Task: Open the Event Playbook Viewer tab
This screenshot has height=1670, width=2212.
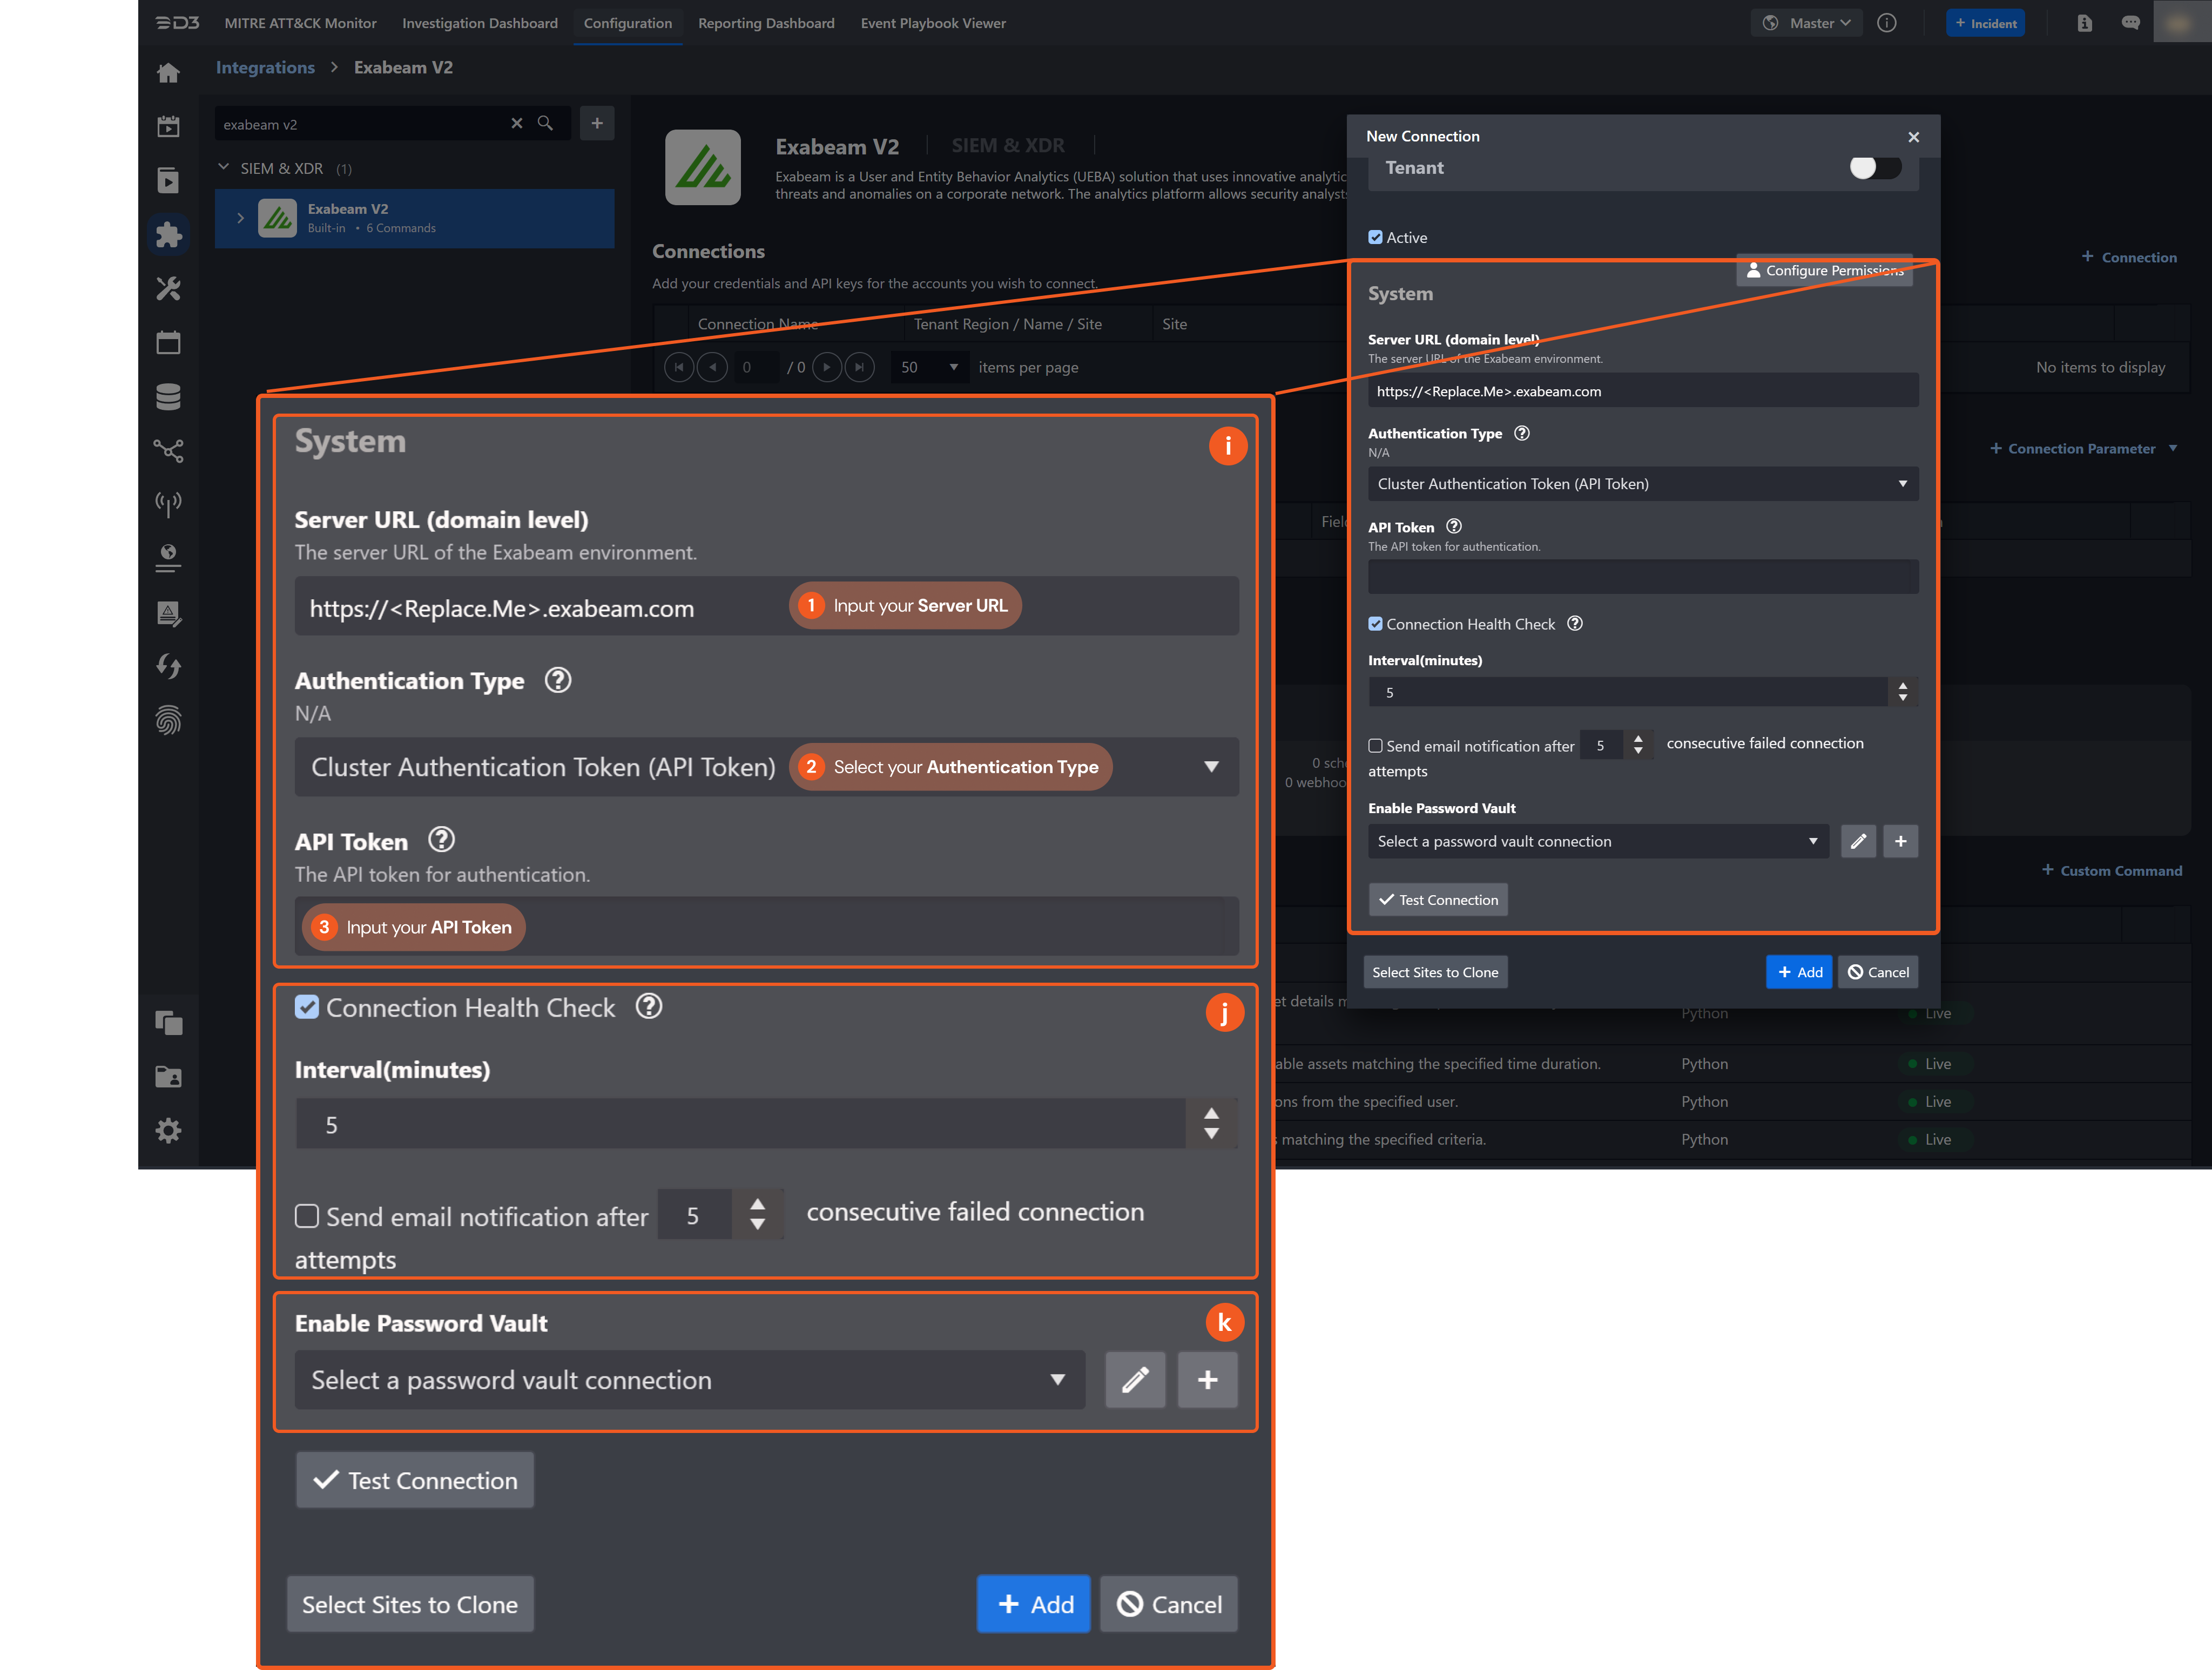Action: coord(932,23)
